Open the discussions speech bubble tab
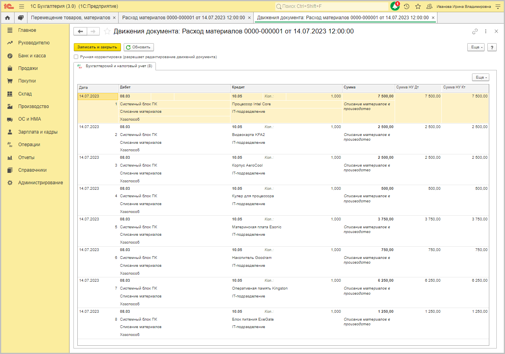Image resolution: width=505 pixels, height=354 pixels. pos(21,18)
